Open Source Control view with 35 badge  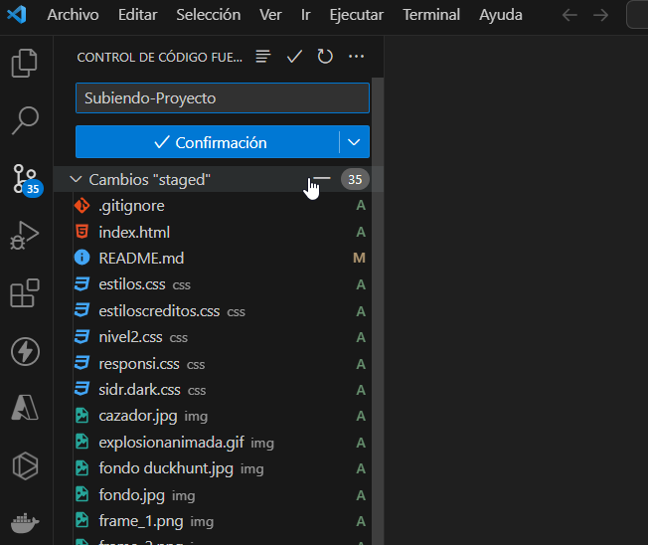[26, 179]
